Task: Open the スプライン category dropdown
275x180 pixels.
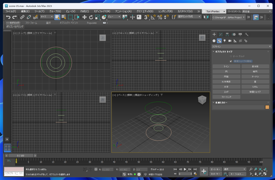Action: tap(242, 46)
